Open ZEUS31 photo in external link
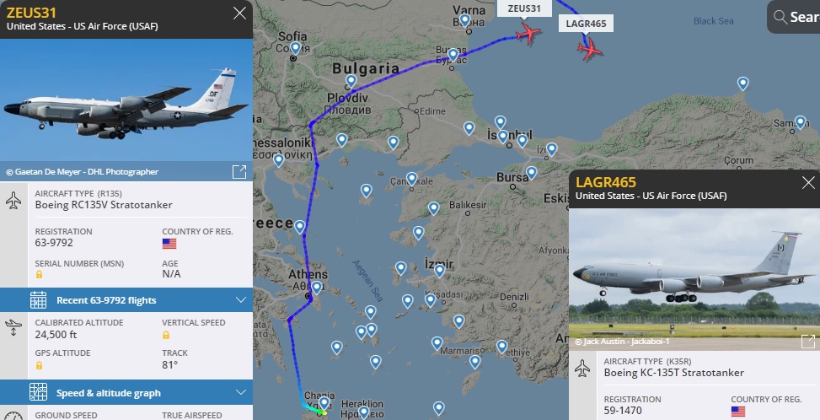Image resolution: width=820 pixels, height=420 pixels. (x=239, y=171)
